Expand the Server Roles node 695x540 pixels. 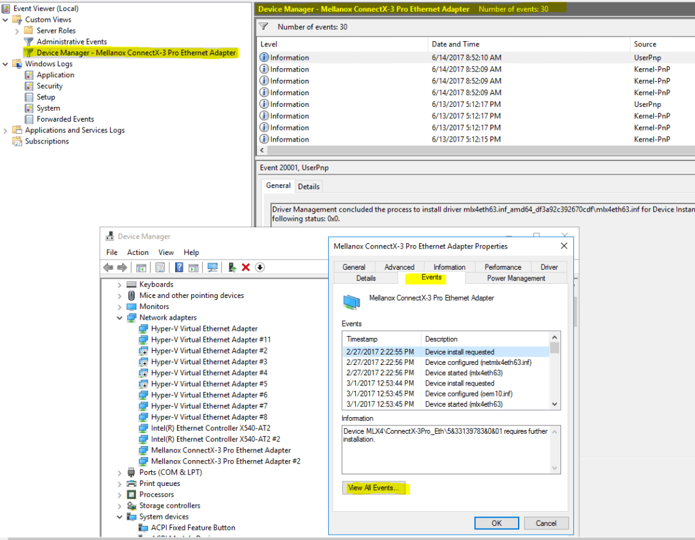click(x=17, y=31)
